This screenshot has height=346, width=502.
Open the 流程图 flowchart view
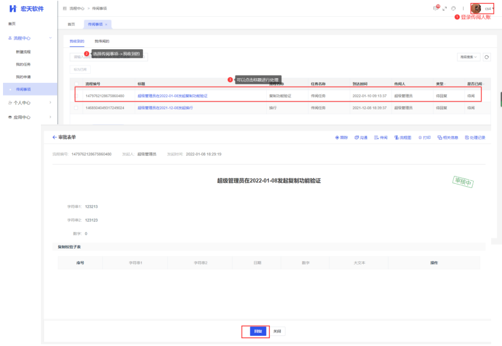tap(402, 138)
